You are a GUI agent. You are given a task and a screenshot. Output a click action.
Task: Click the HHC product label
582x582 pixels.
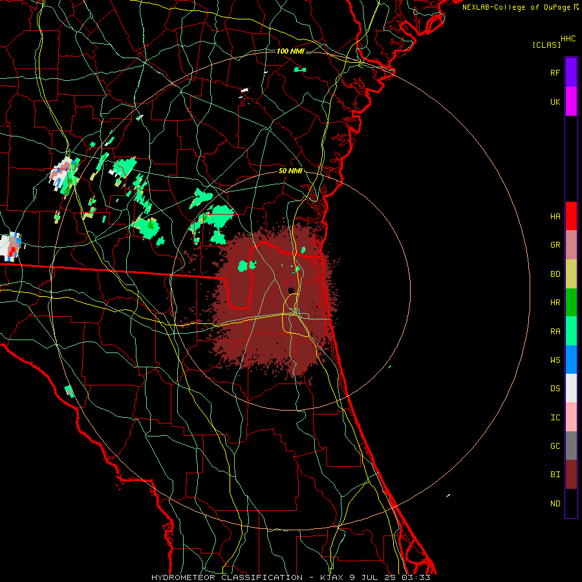pos(568,39)
